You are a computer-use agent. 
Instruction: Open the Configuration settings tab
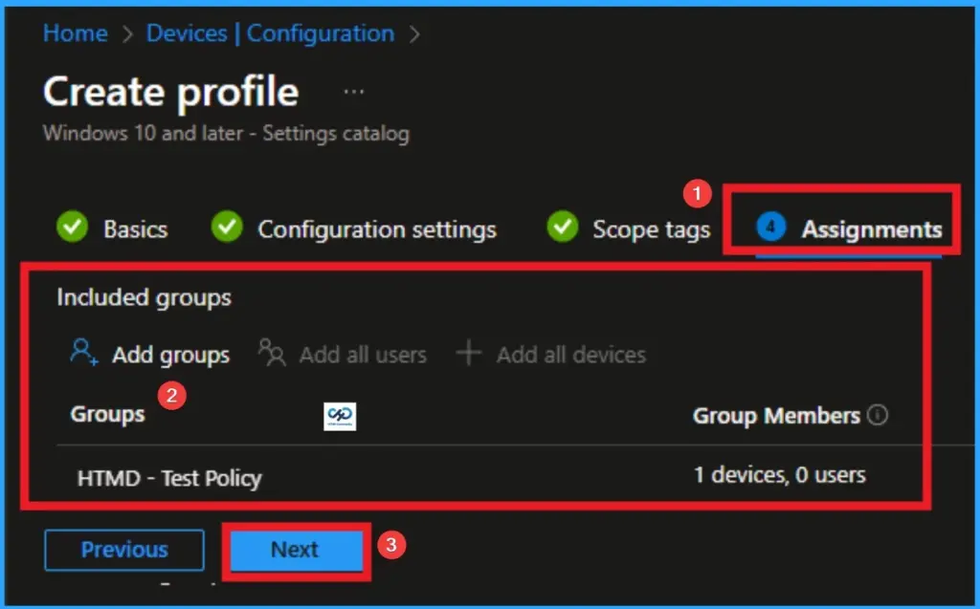[x=377, y=228]
